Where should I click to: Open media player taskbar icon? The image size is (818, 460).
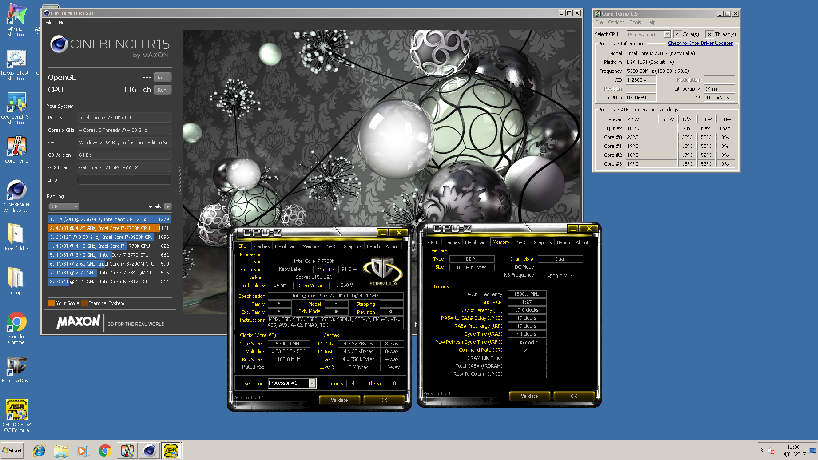[x=82, y=451]
